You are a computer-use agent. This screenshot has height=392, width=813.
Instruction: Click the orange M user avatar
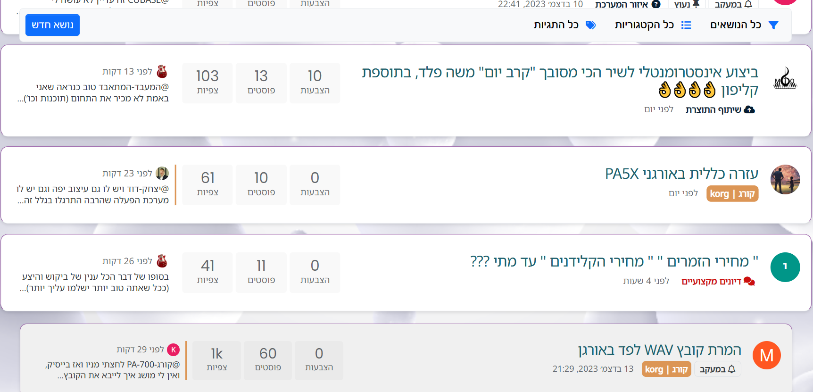click(x=767, y=355)
